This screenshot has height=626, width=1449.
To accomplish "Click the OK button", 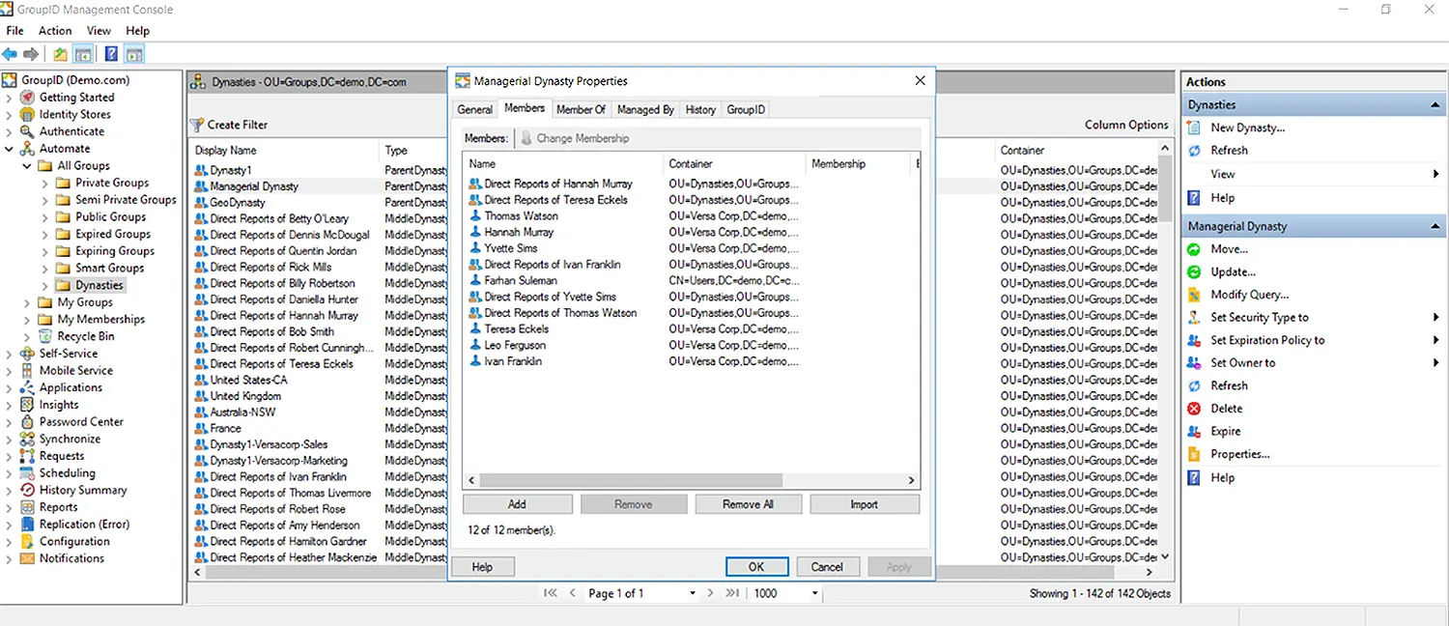I will [x=756, y=567].
